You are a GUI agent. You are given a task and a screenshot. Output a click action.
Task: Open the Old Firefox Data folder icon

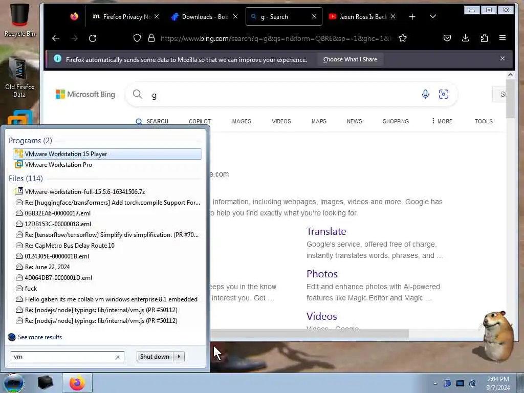(x=19, y=77)
